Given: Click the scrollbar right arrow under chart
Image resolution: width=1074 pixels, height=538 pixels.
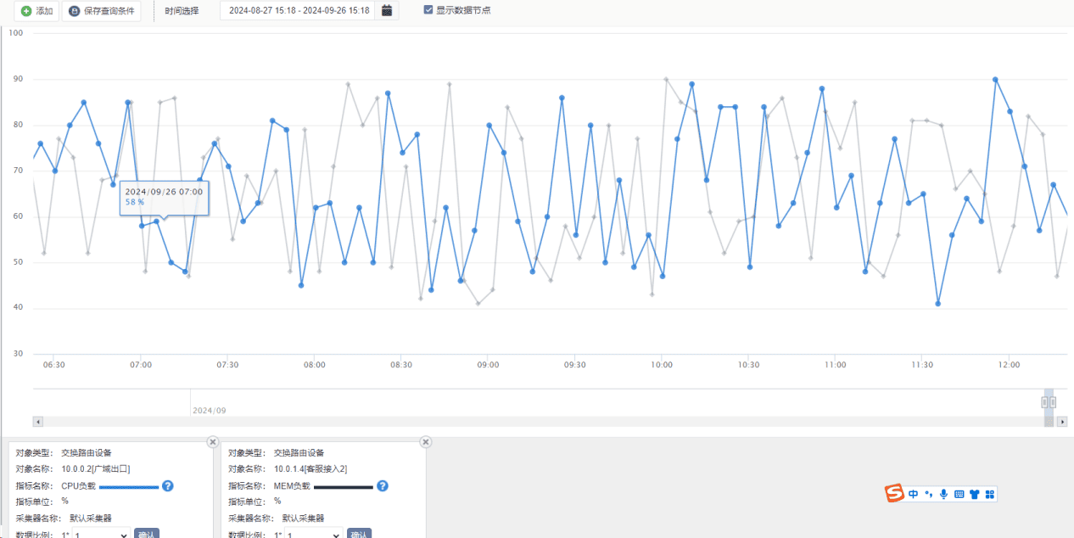Looking at the screenshot, I should (x=1062, y=422).
